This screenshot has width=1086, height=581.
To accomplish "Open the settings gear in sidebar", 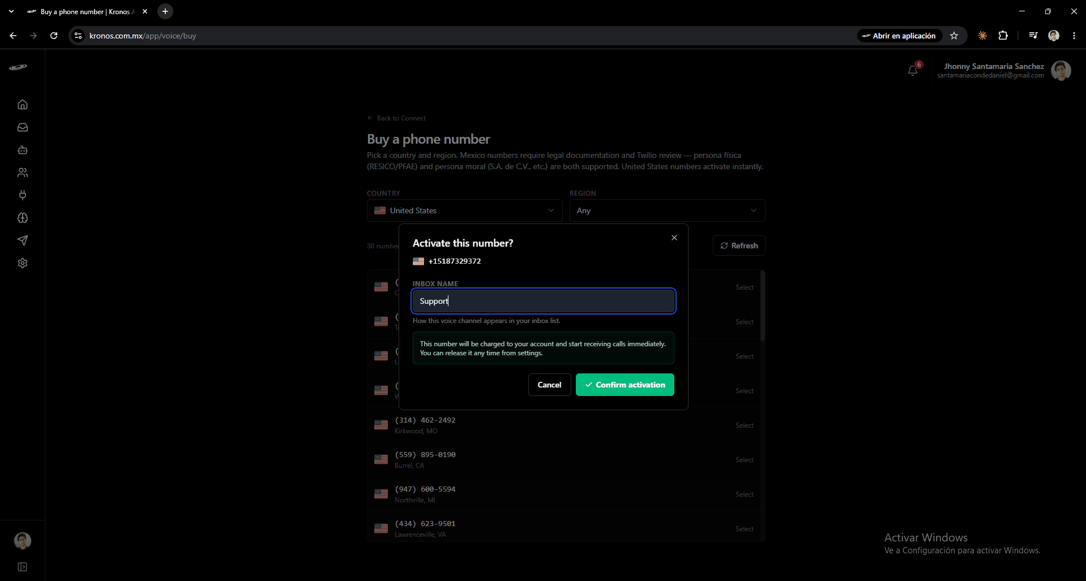I will click(x=23, y=263).
